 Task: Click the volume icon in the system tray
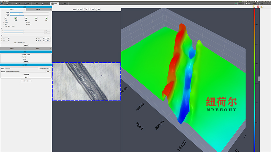tap(258, 2)
